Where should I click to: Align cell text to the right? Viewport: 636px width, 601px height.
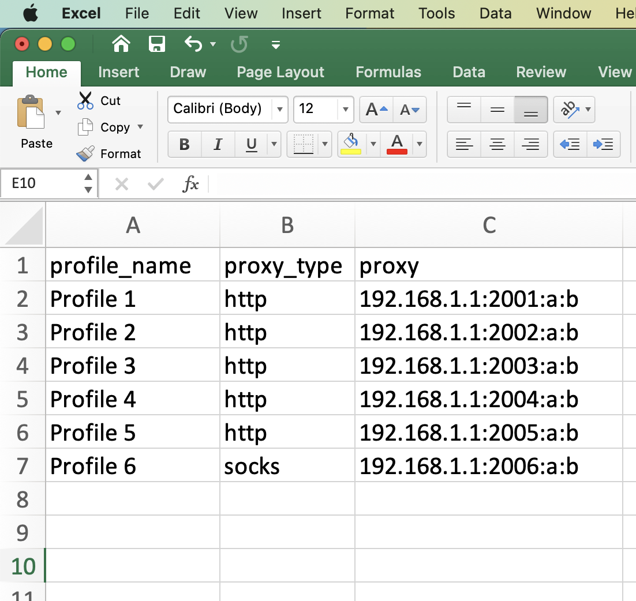[x=530, y=144]
